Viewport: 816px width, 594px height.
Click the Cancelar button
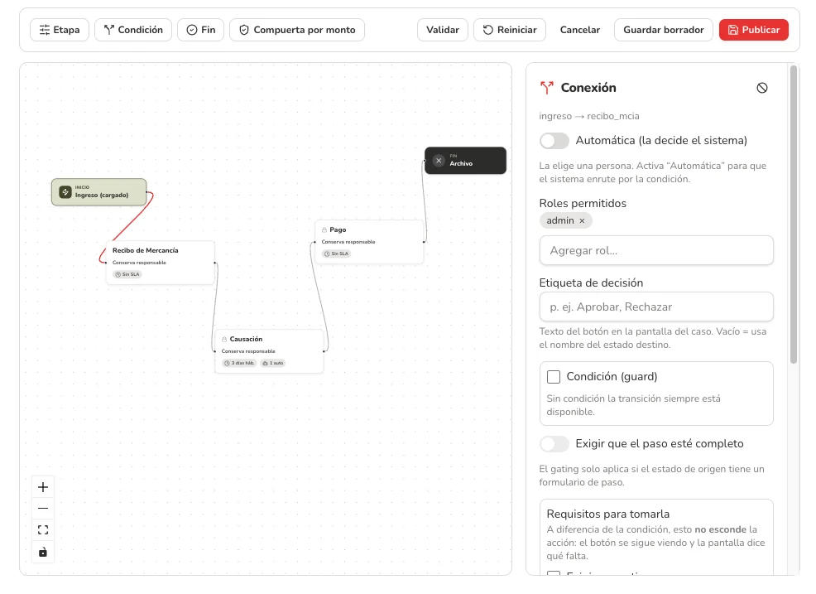580,30
